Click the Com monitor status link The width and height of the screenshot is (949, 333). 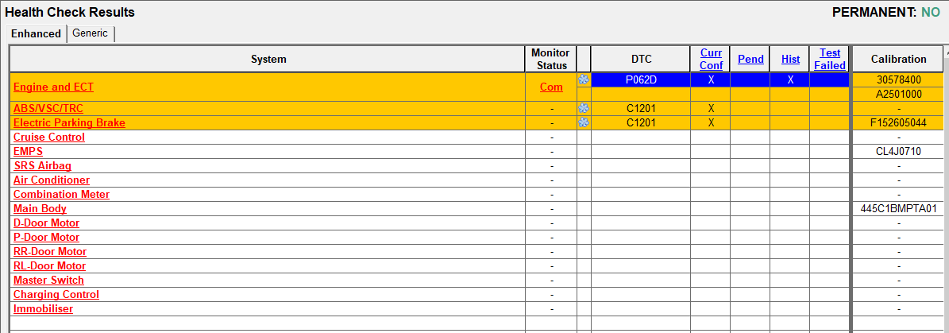[x=551, y=87]
